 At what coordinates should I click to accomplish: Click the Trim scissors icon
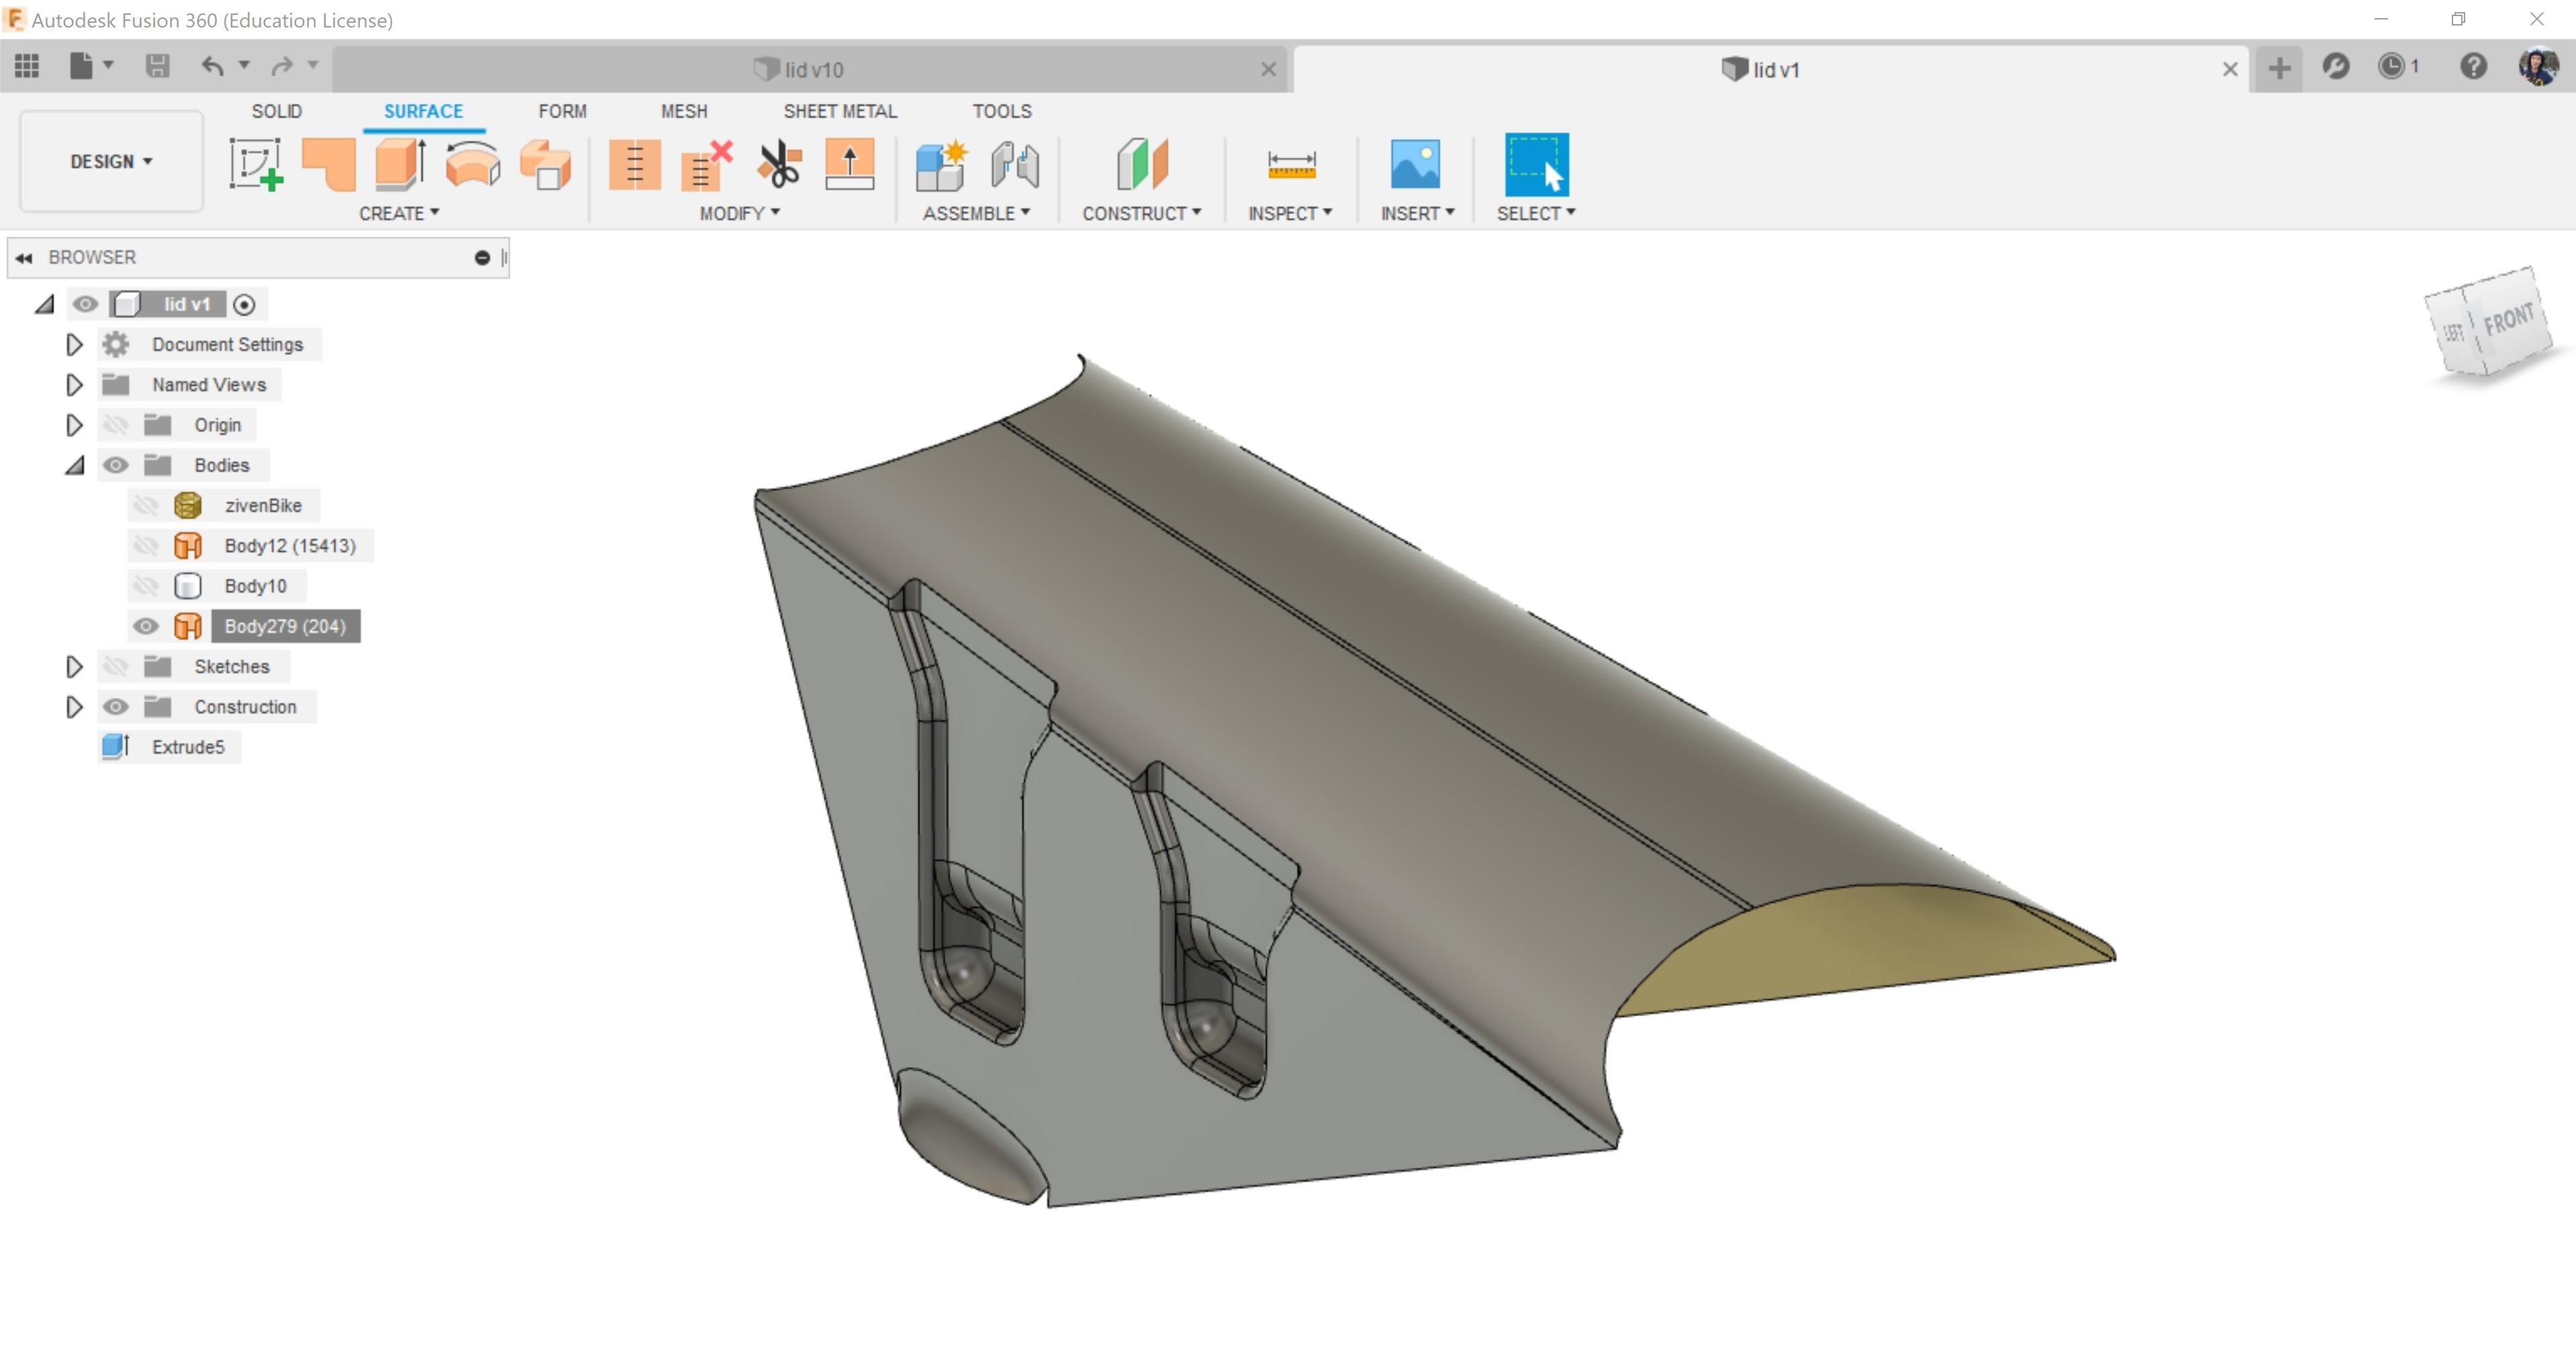779,165
